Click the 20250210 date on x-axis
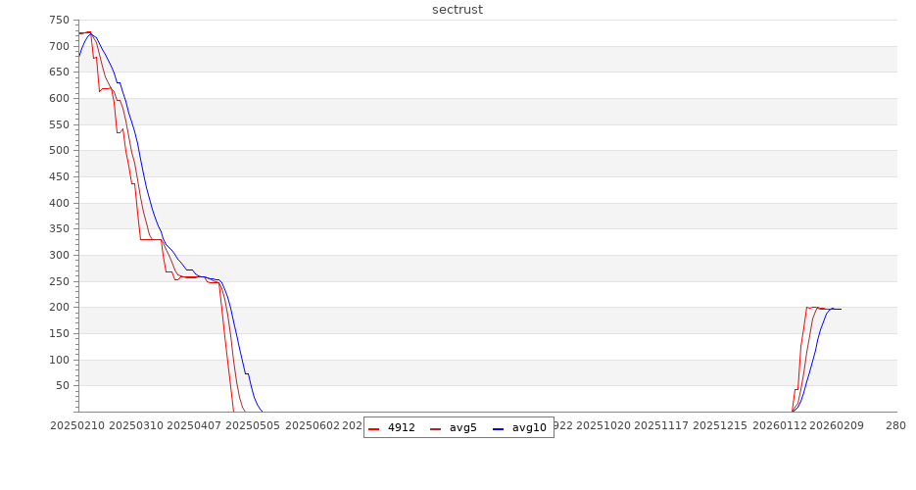This screenshot has width=916, height=490. click(77, 425)
